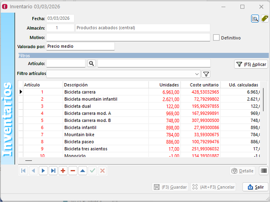The image size is (270, 202).
Task: Click units cell 898,00
Action: tap(165, 127)
